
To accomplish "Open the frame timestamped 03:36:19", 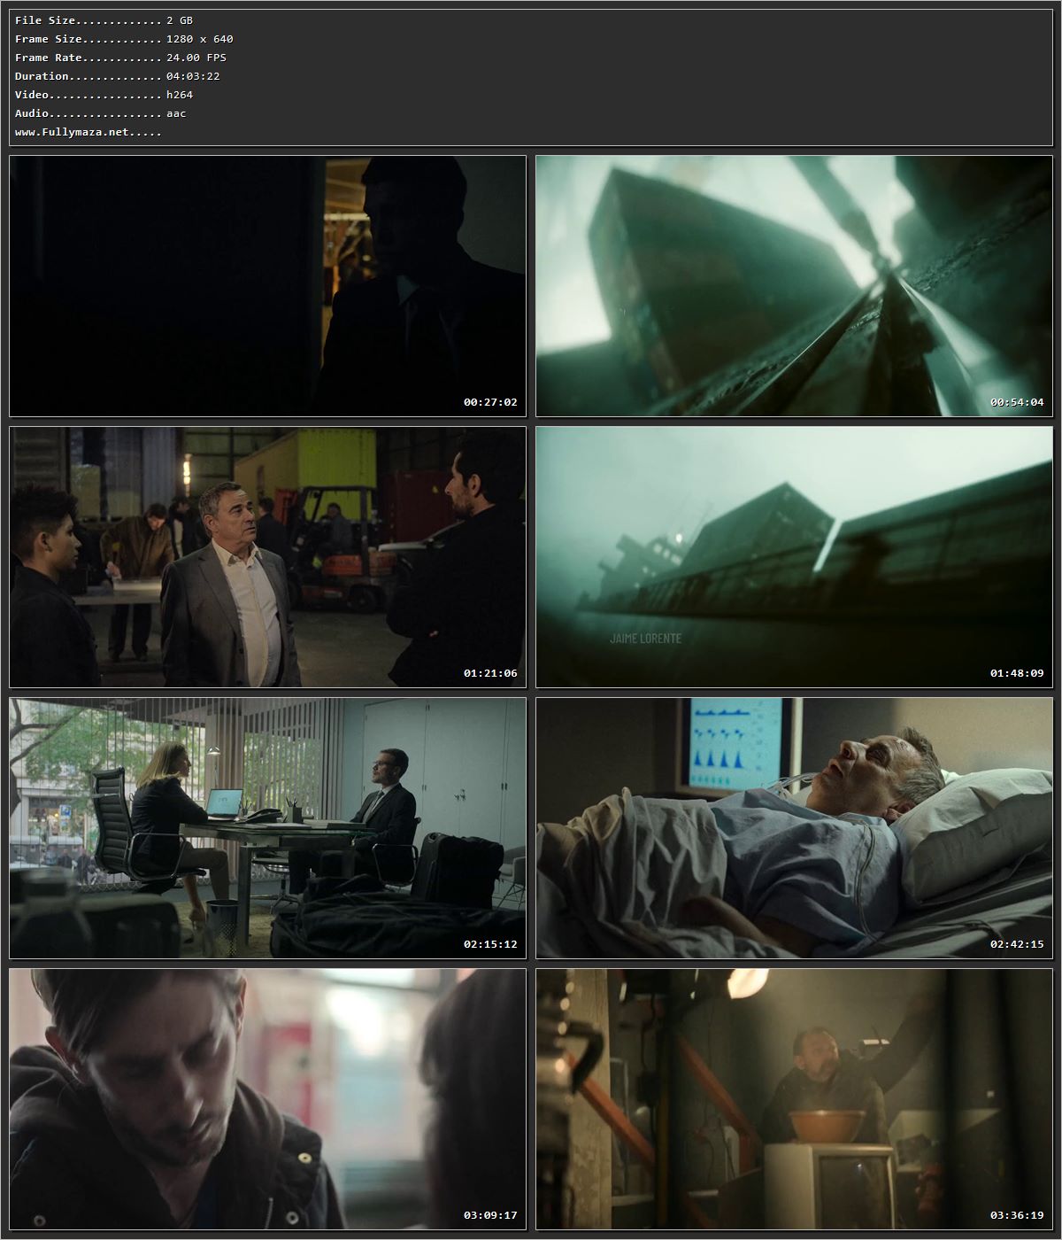I will tap(794, 1099).
